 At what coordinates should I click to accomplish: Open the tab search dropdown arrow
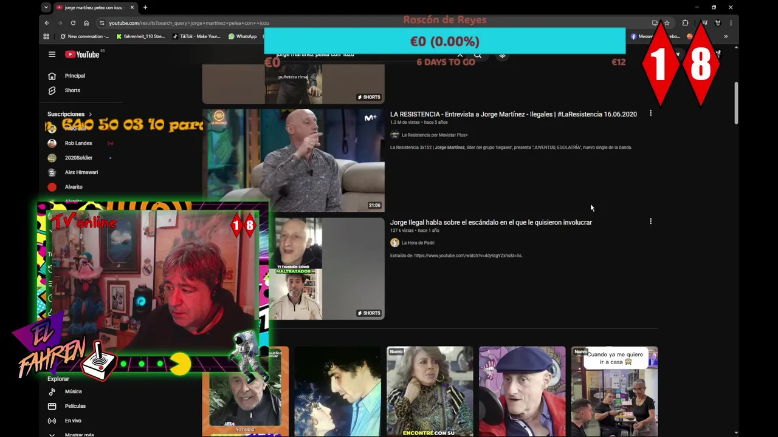pyautogui.click(x=46, y=7)
